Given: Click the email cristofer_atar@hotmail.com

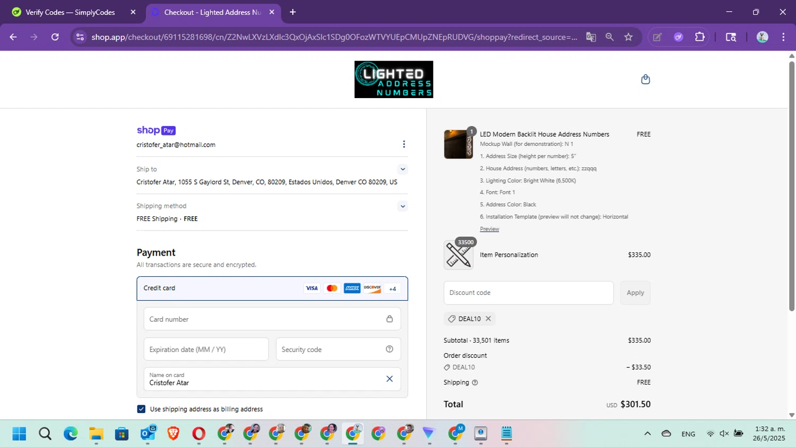Looking at the screenshot, I should (x=176, y=145).
